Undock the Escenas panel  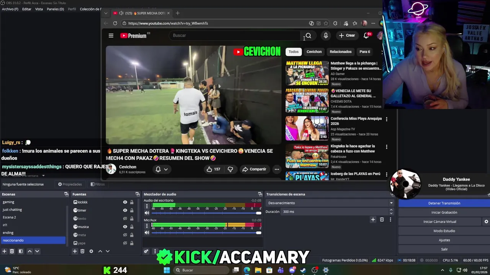point(66,194)
